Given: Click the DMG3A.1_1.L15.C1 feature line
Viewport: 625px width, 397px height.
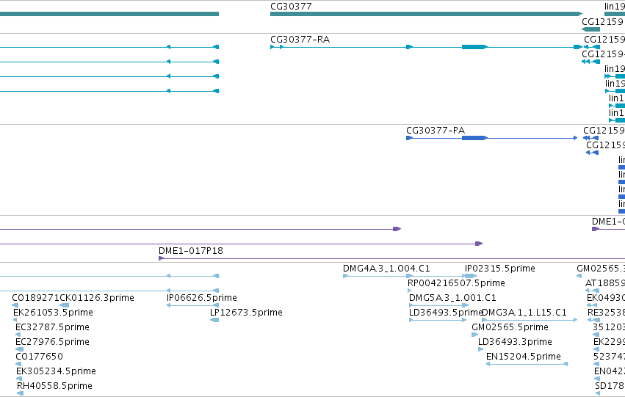Looking at the screenshot, I should point(530,320).
